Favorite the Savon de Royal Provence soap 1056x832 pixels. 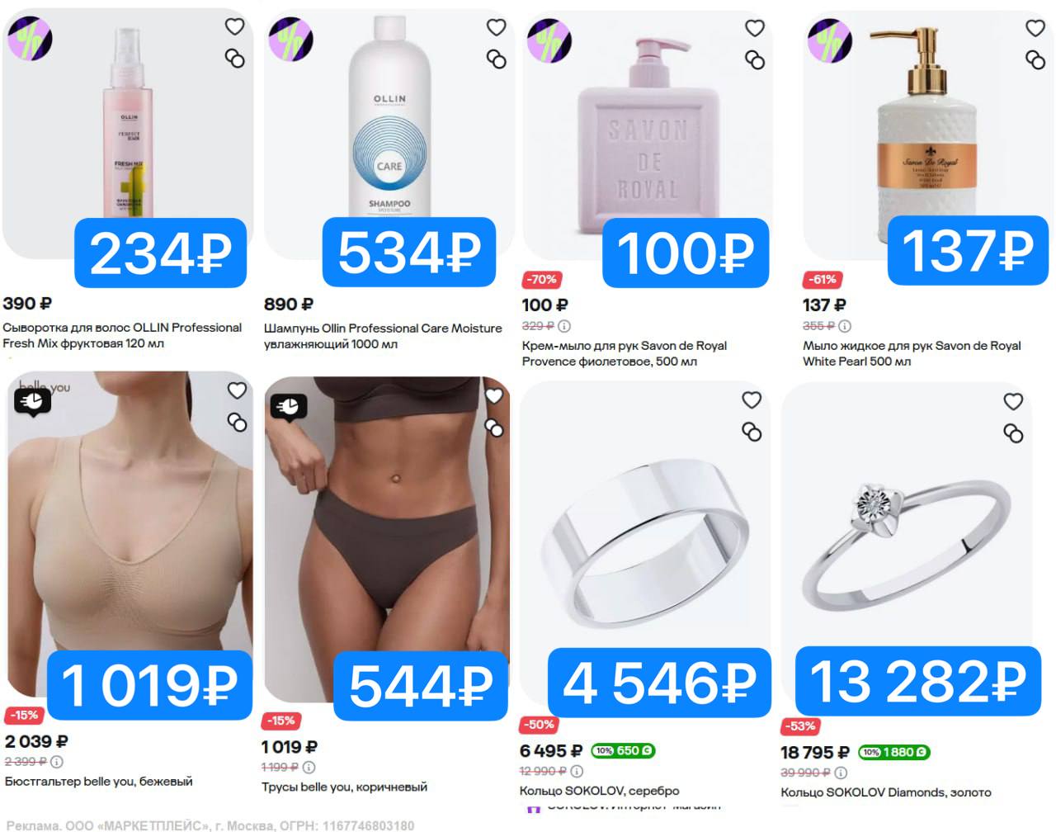pos(755,28)
